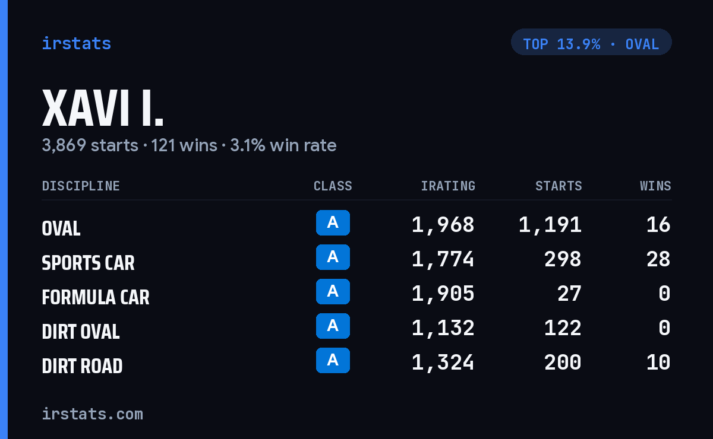Sort by the STARTS column header
Viewport: 713px width, 439px height.
559,186
